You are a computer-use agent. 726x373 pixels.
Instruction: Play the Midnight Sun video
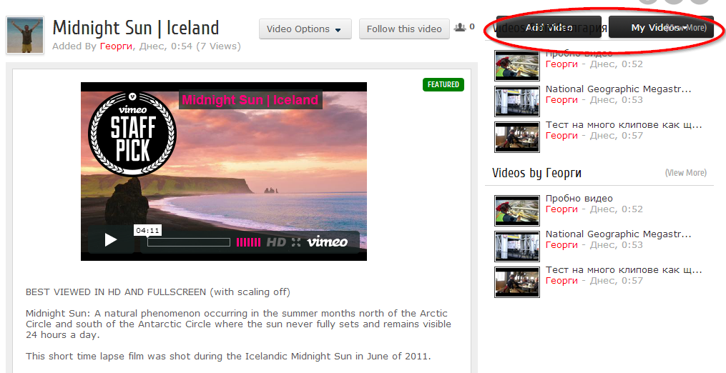111,239
